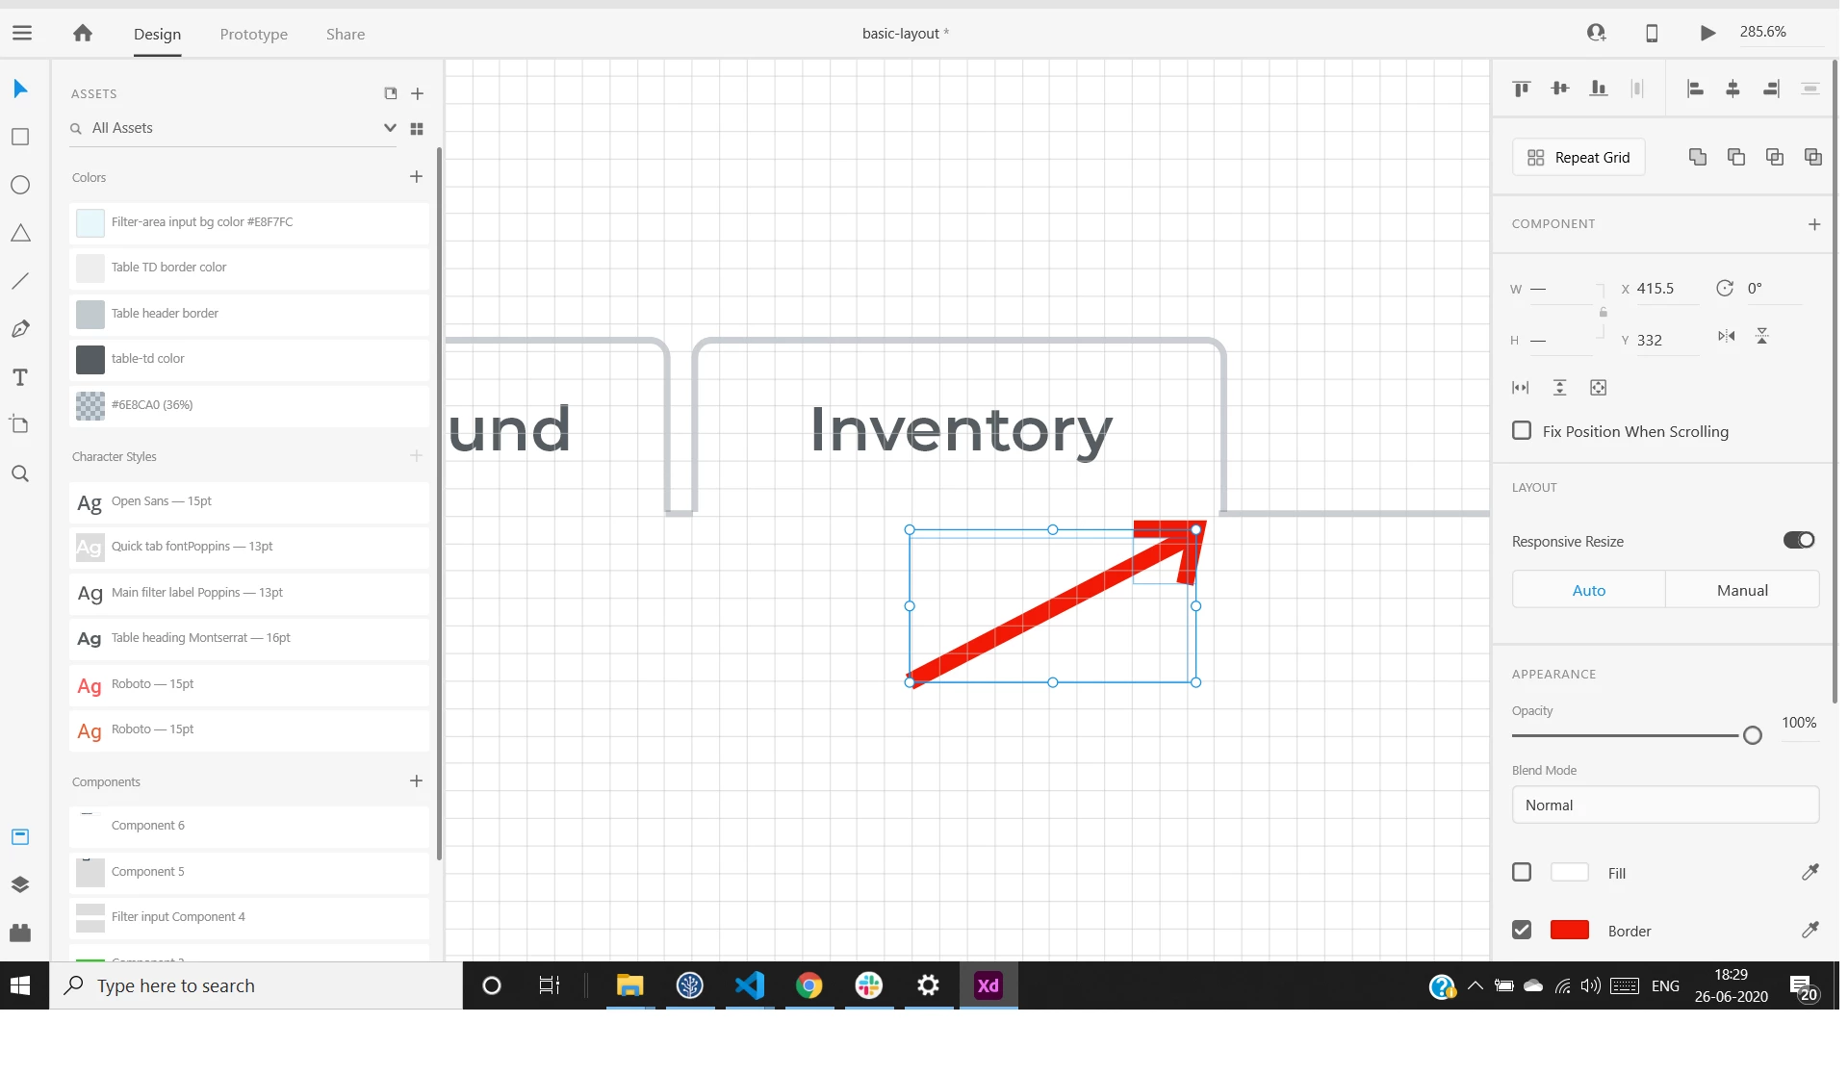The image size is (1848, 1074).
Task: Select the Text tool
Action: 20,377
